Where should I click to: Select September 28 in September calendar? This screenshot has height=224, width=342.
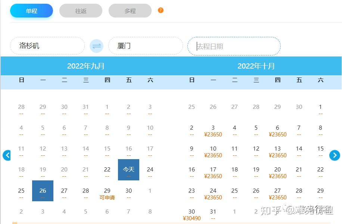86,191
